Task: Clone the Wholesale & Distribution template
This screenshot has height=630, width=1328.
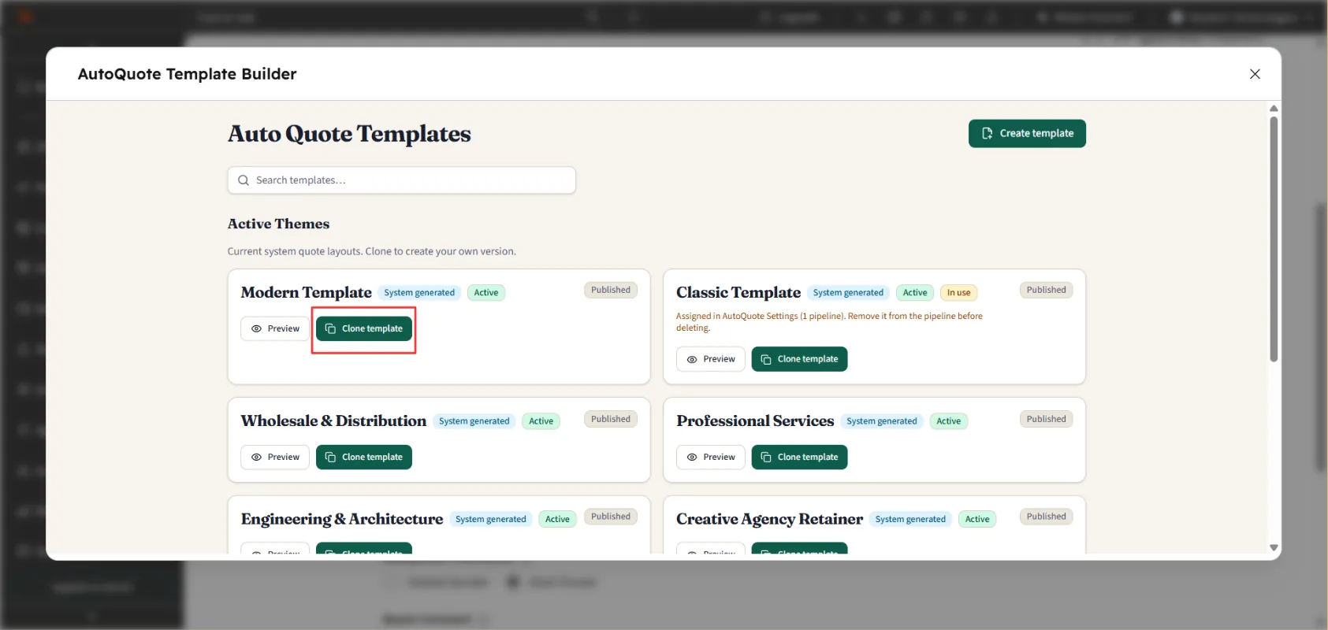Action: point(363,457)
